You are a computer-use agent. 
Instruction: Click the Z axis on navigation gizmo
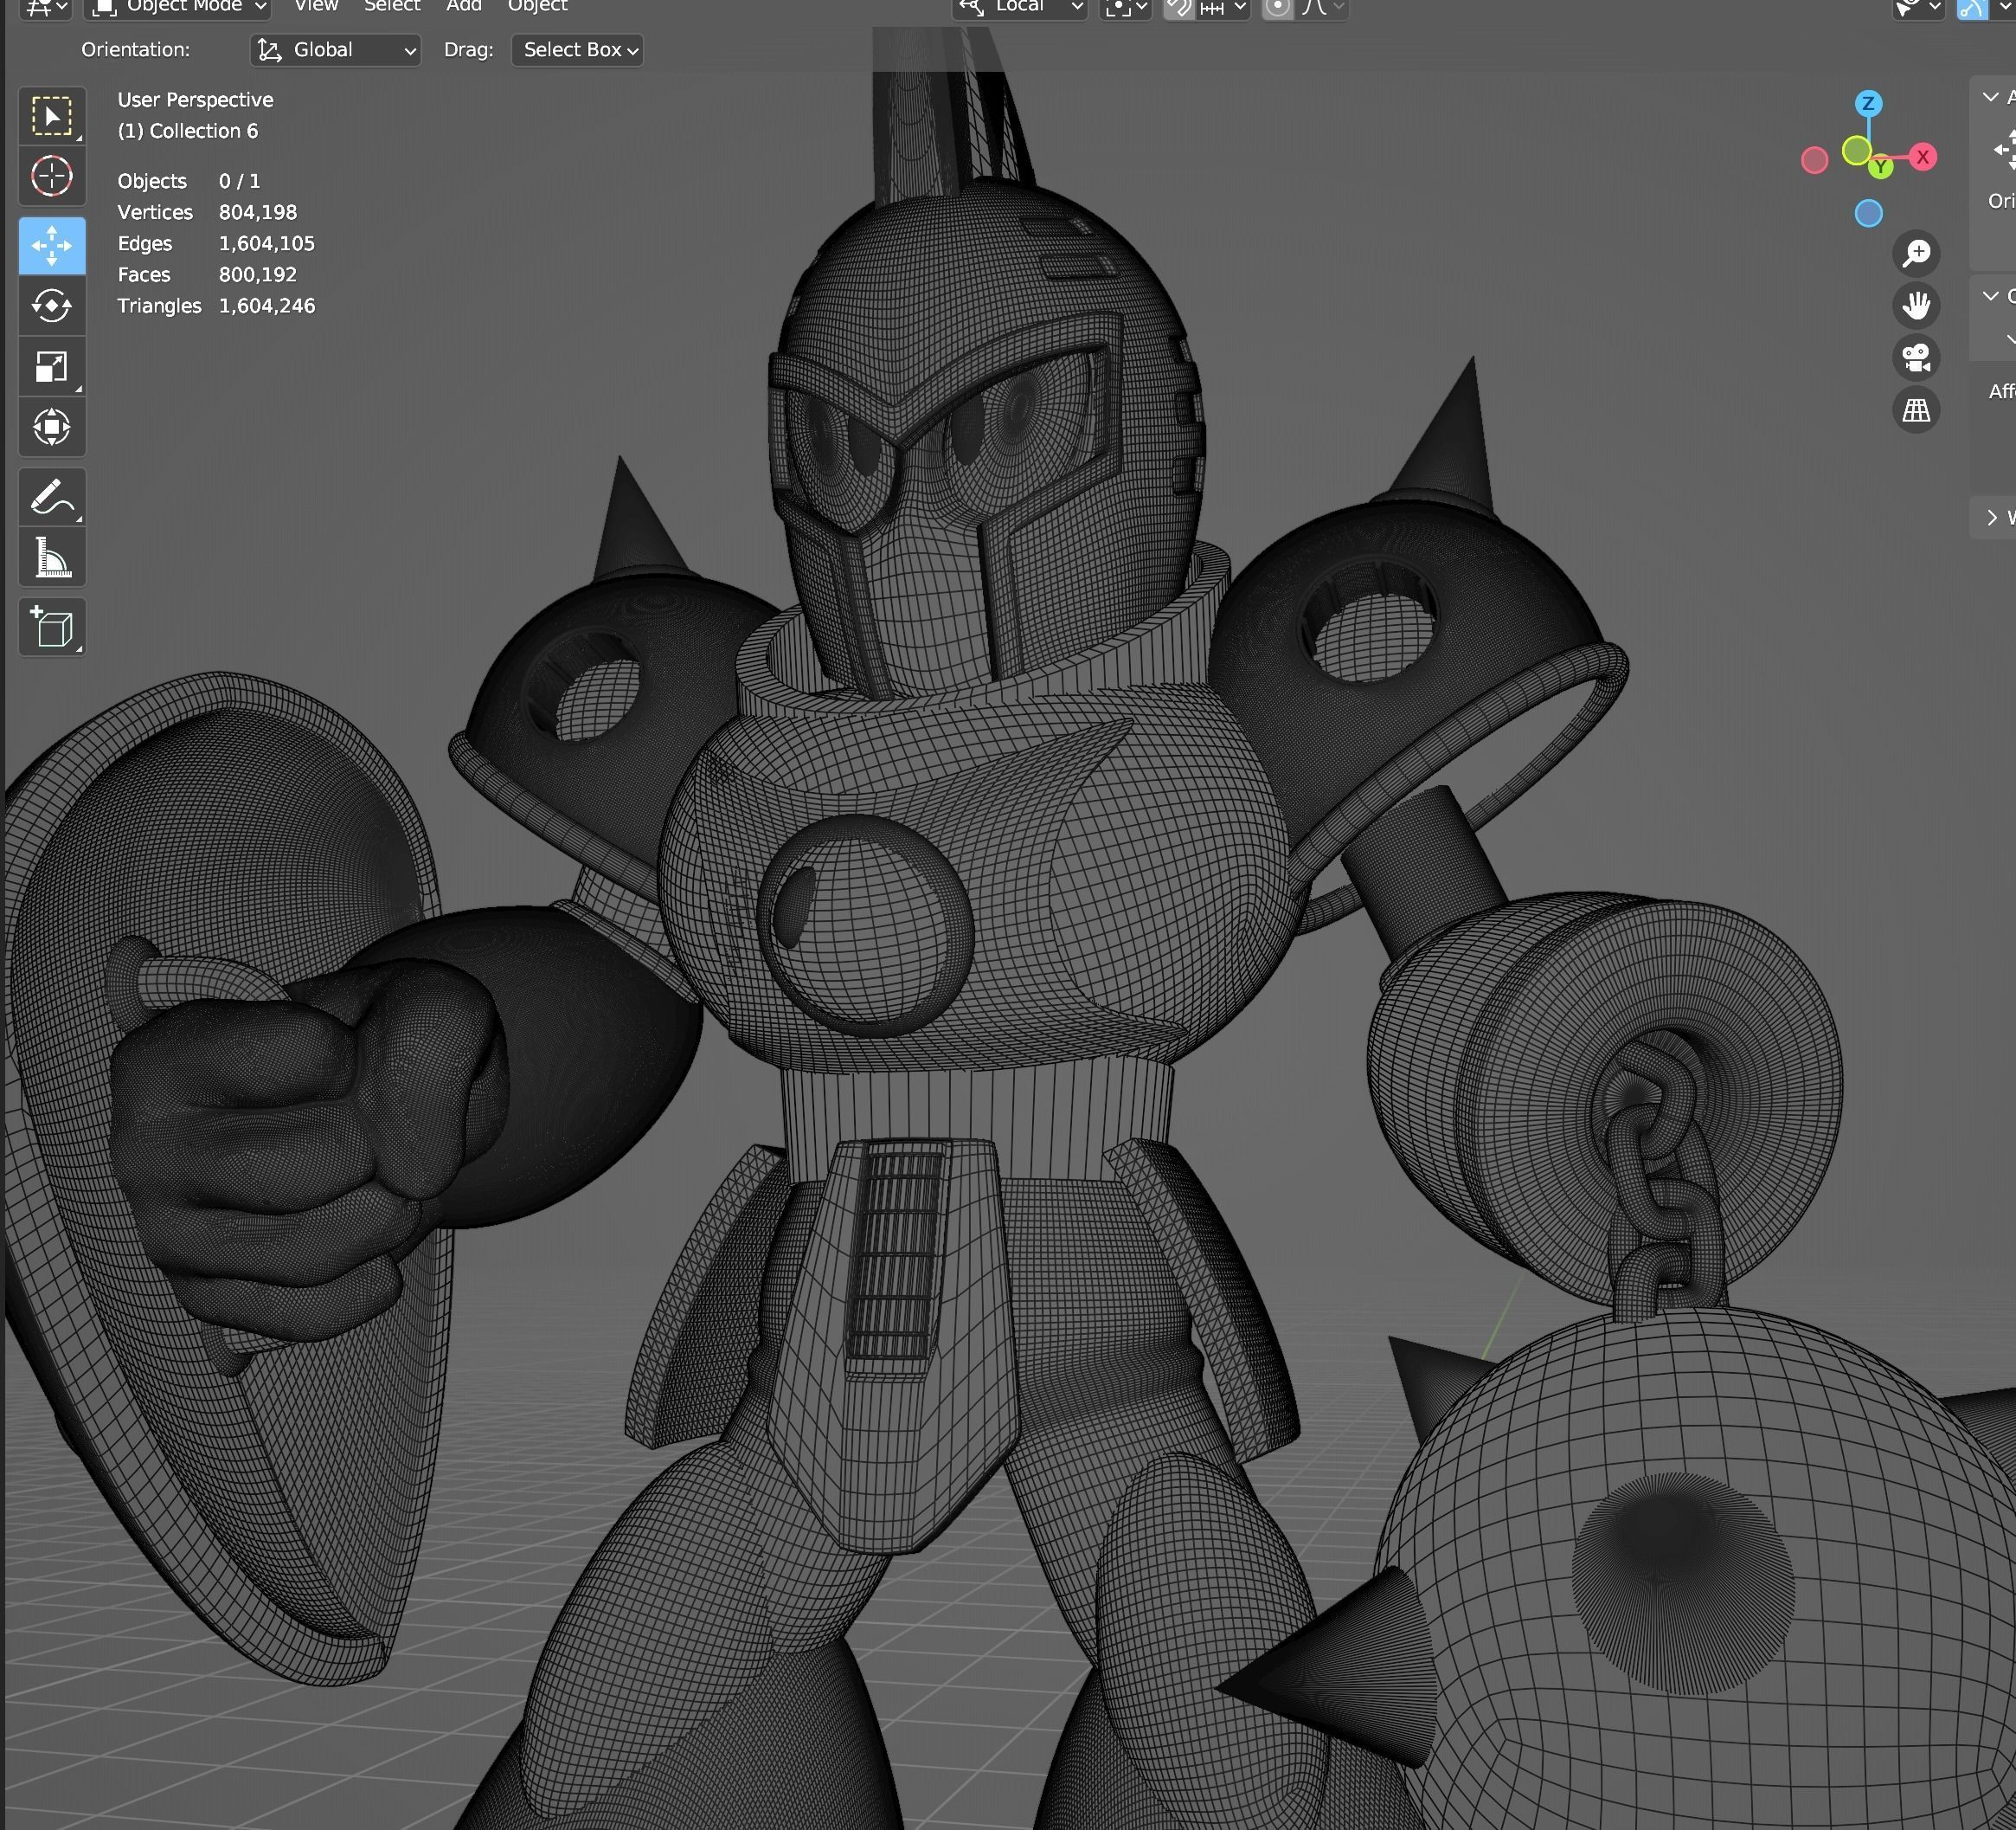[x=1868, y=103]
